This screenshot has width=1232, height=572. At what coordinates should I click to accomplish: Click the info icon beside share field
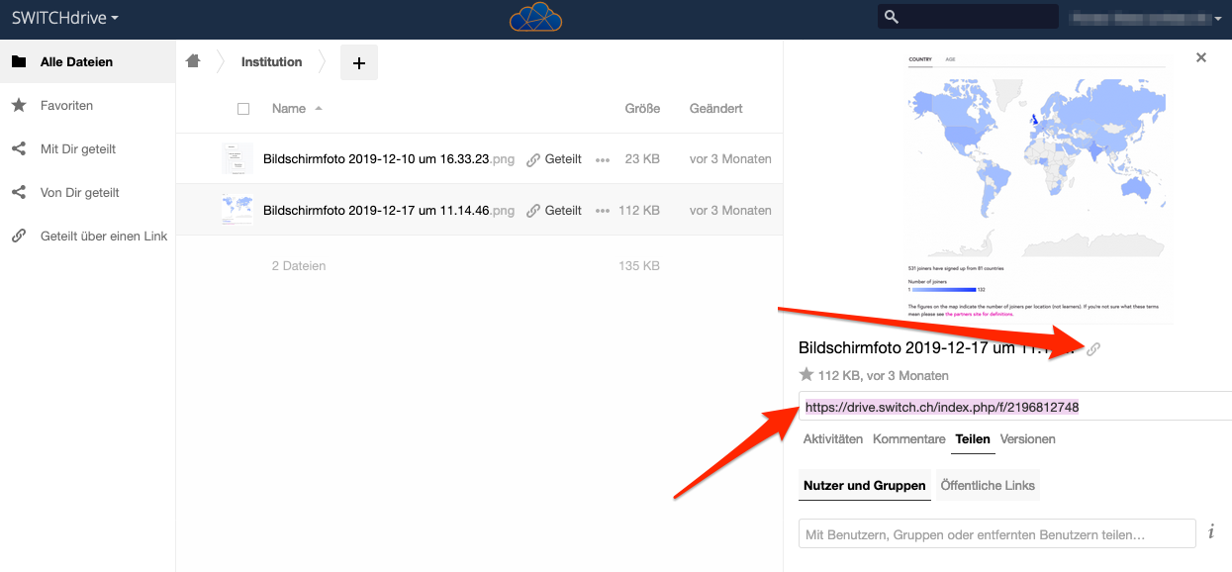coord(1211,532)
